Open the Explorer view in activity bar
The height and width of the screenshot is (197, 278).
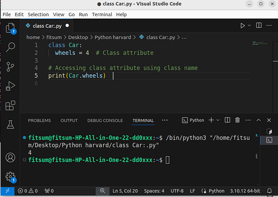(10, 28)
